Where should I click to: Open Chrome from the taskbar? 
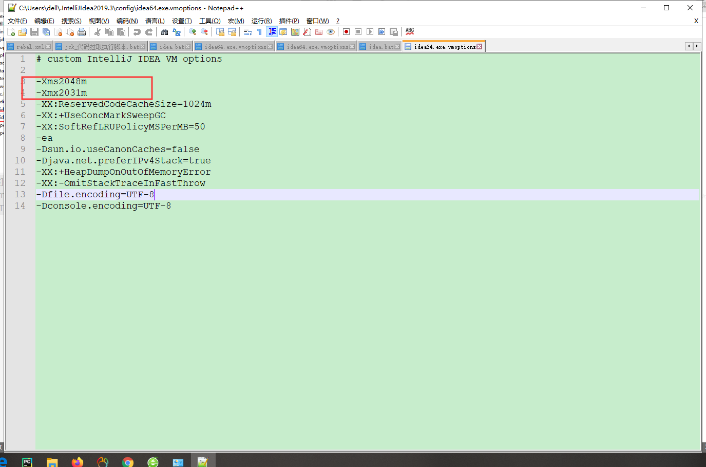[x=128, y=461]
